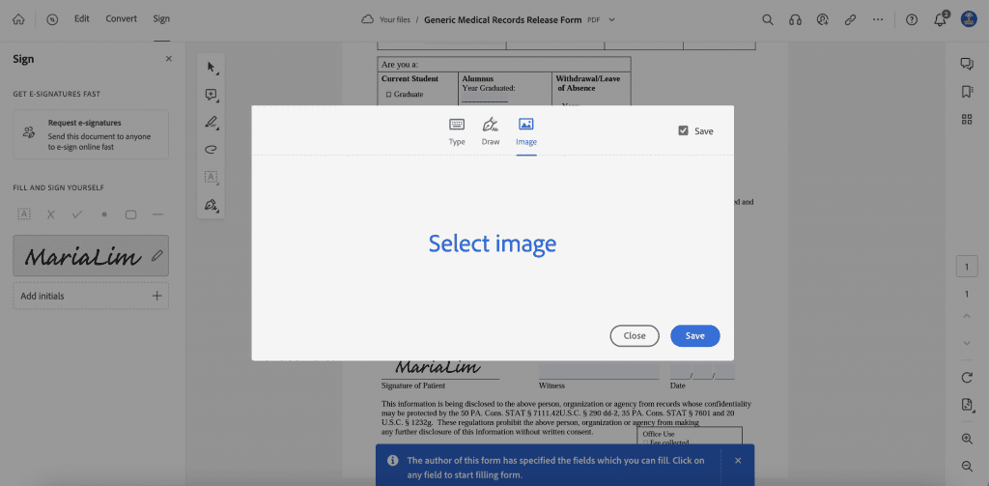Click the zoom in magnifier icon

tap(966, 438)
